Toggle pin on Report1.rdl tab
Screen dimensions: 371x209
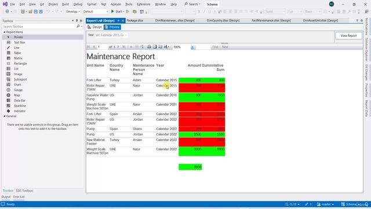click(x=118, y=21)
